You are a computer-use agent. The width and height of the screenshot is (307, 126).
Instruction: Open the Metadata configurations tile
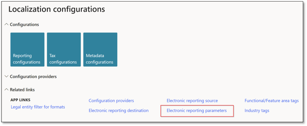pos(100,49)
